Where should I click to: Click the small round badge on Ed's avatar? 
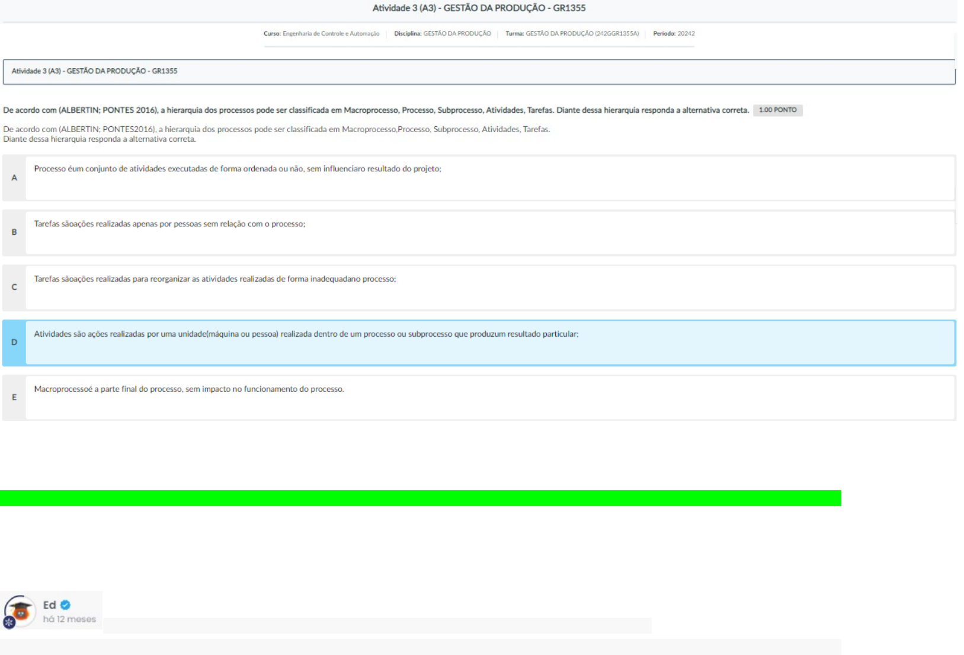pyautogui.click(x=9, y=622)
